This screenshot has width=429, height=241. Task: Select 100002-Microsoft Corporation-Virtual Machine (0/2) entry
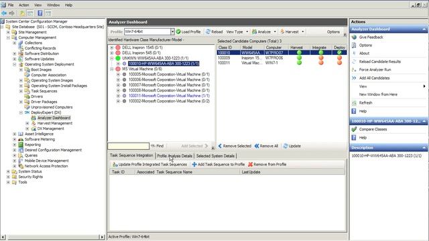coord(169,101)
